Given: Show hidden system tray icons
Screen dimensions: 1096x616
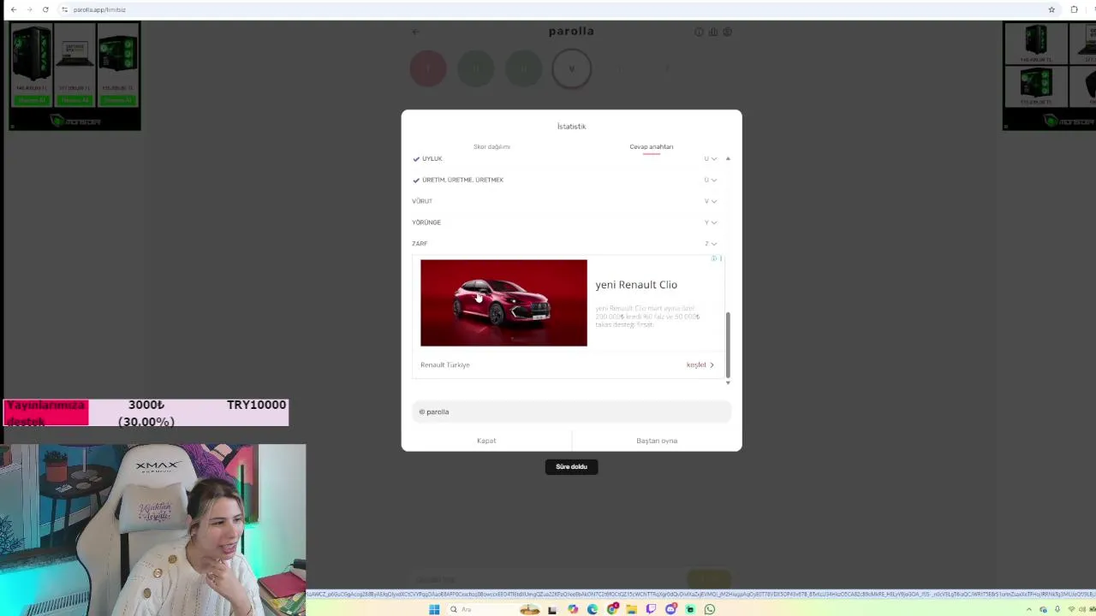Looking at the screenshot, I should [x=1030, y=609].
